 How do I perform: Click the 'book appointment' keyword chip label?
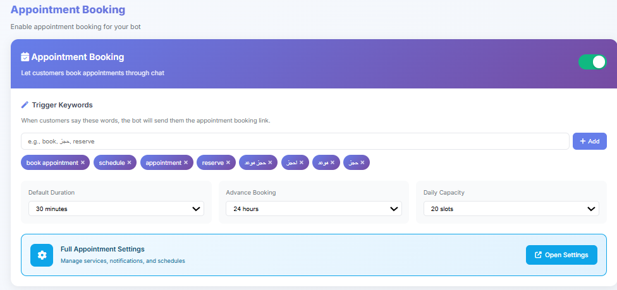click(52, 163)
